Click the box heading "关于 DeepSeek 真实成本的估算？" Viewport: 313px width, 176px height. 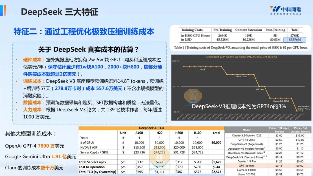click(88, 49)
